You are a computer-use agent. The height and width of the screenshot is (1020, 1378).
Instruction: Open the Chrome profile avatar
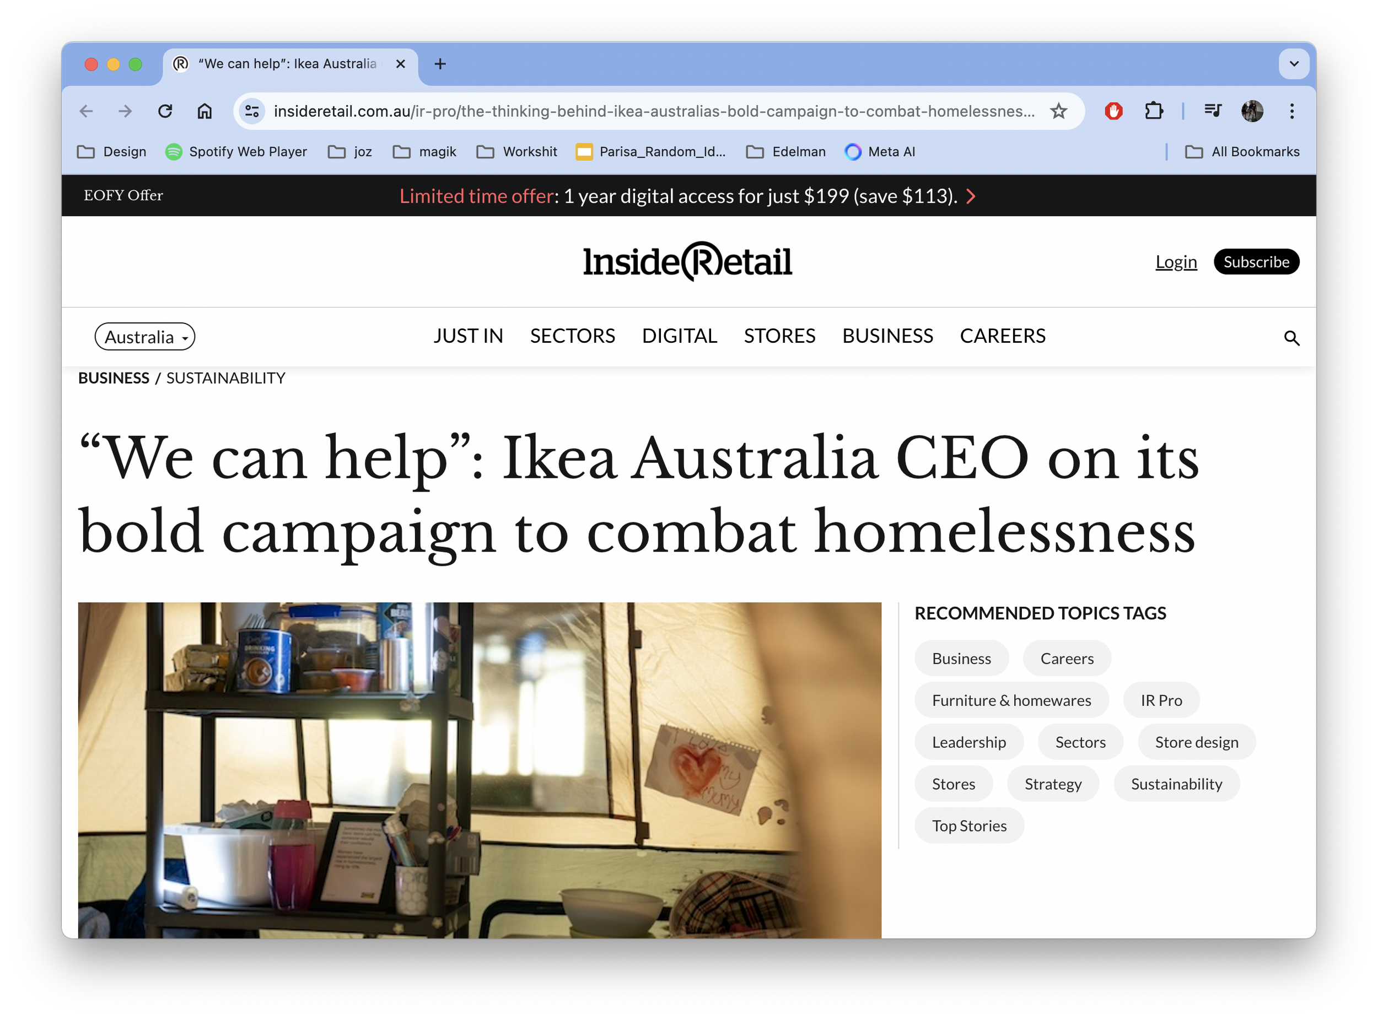[x=1252, y=112]
